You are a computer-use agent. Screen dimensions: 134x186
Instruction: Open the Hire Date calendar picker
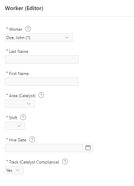pos(88,148)
